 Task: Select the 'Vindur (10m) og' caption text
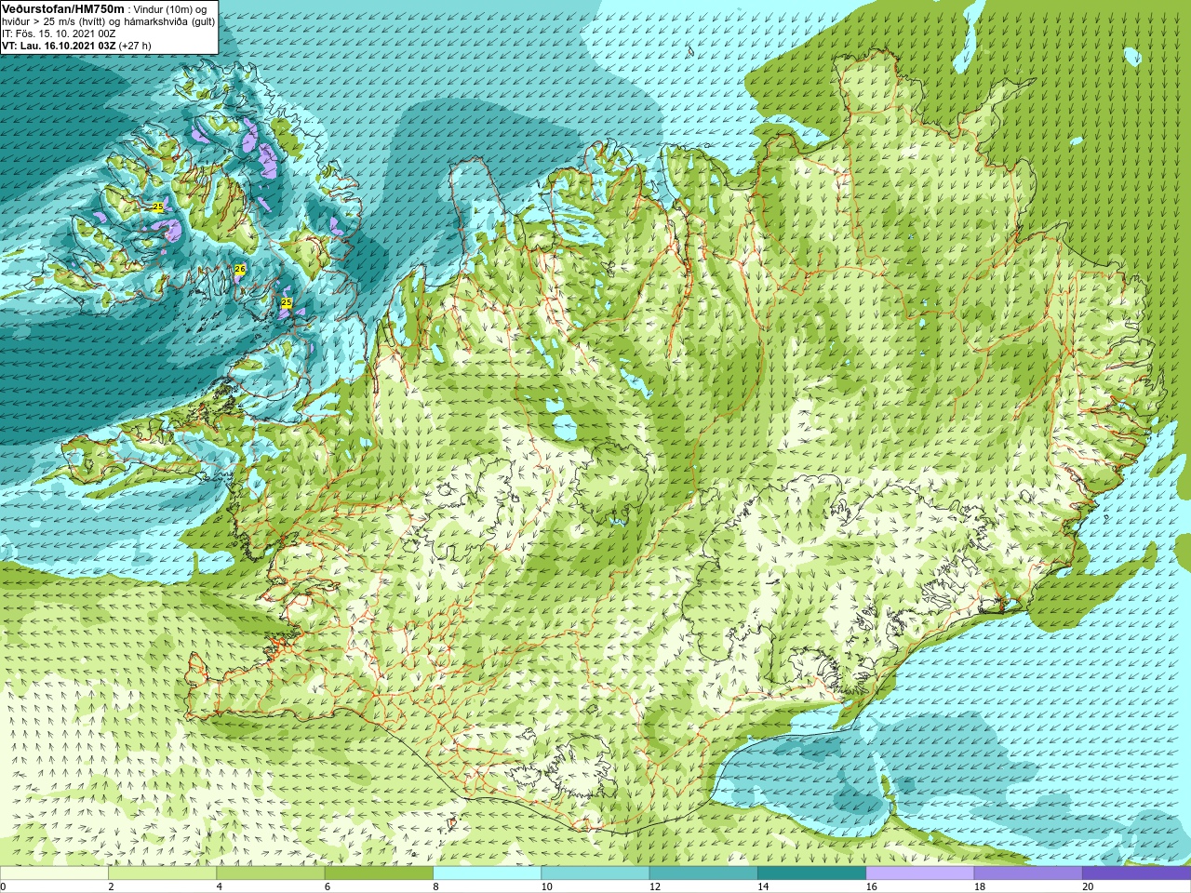click(x=170, y=9)
